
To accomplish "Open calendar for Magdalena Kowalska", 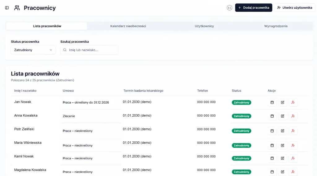I will (272, 172).
